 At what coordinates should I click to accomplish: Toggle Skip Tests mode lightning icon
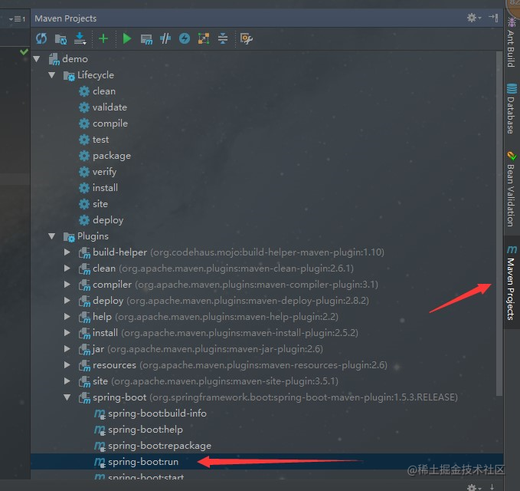[185, 38]
